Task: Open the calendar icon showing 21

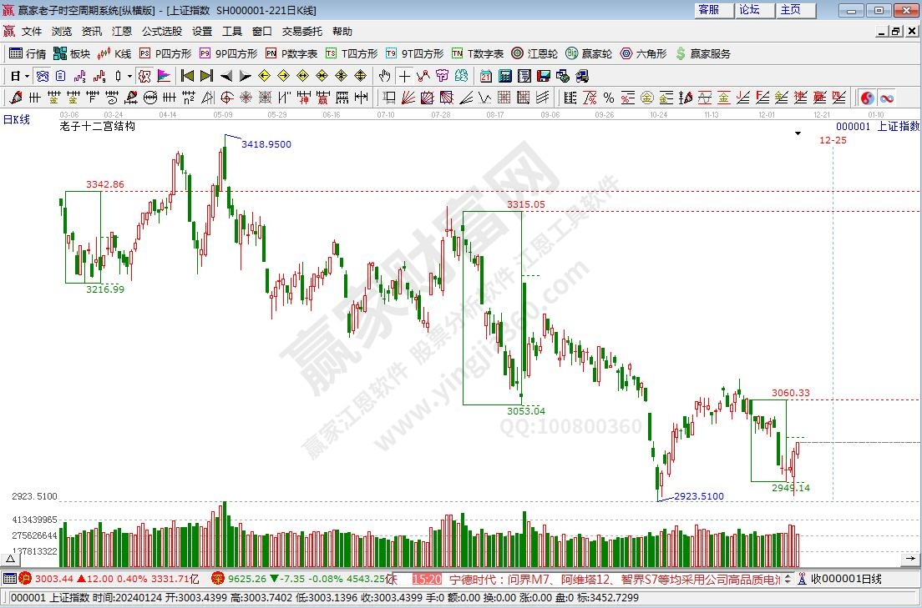Action: tap(486, 76)
